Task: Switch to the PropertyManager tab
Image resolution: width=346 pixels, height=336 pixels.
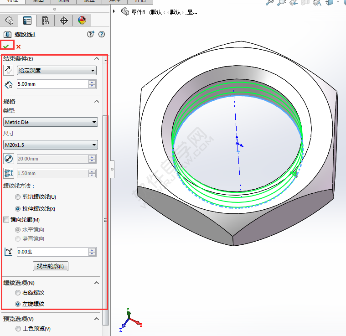Action: [x=27, y=21]
